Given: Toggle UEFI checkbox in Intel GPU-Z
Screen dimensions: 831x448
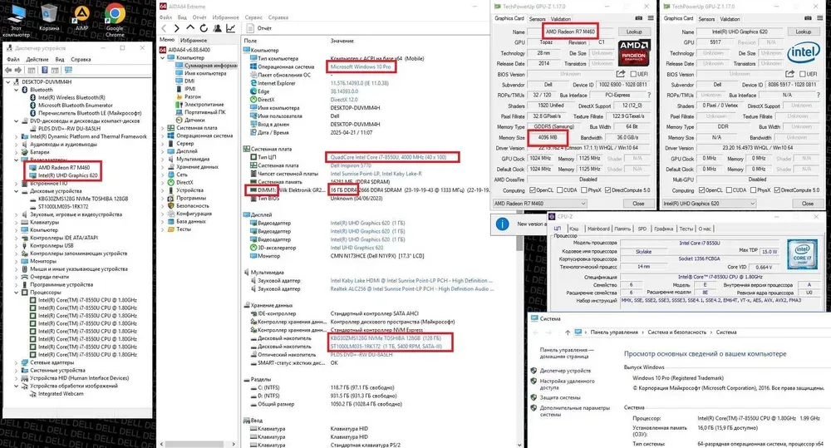Looking at the screenshot, I should [803, 74].
